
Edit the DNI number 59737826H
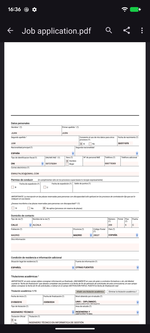54,164
